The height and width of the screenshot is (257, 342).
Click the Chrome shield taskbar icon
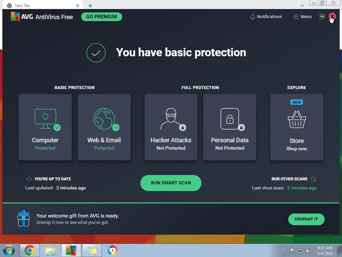pyautogui.click(x=113, y=250)
